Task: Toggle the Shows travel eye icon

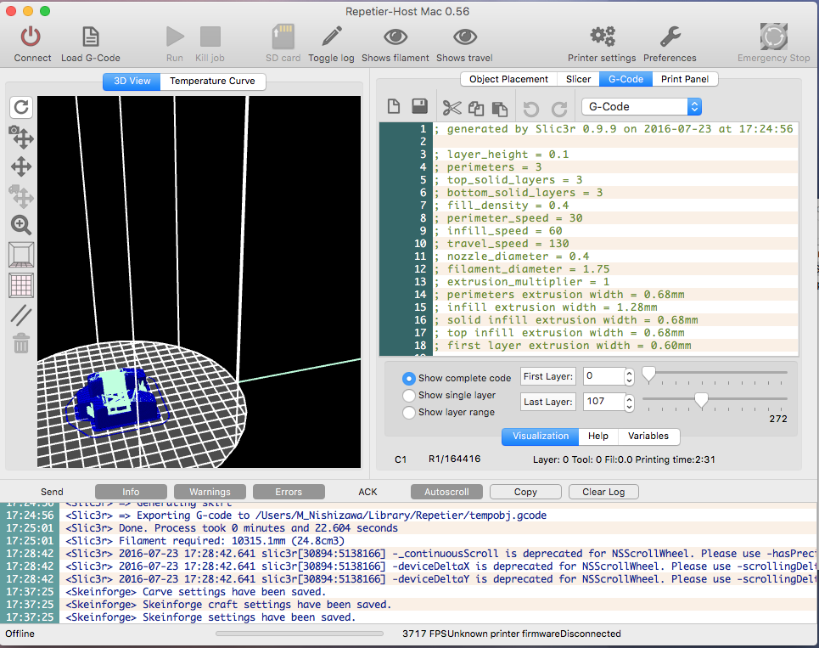Action: 464,37
